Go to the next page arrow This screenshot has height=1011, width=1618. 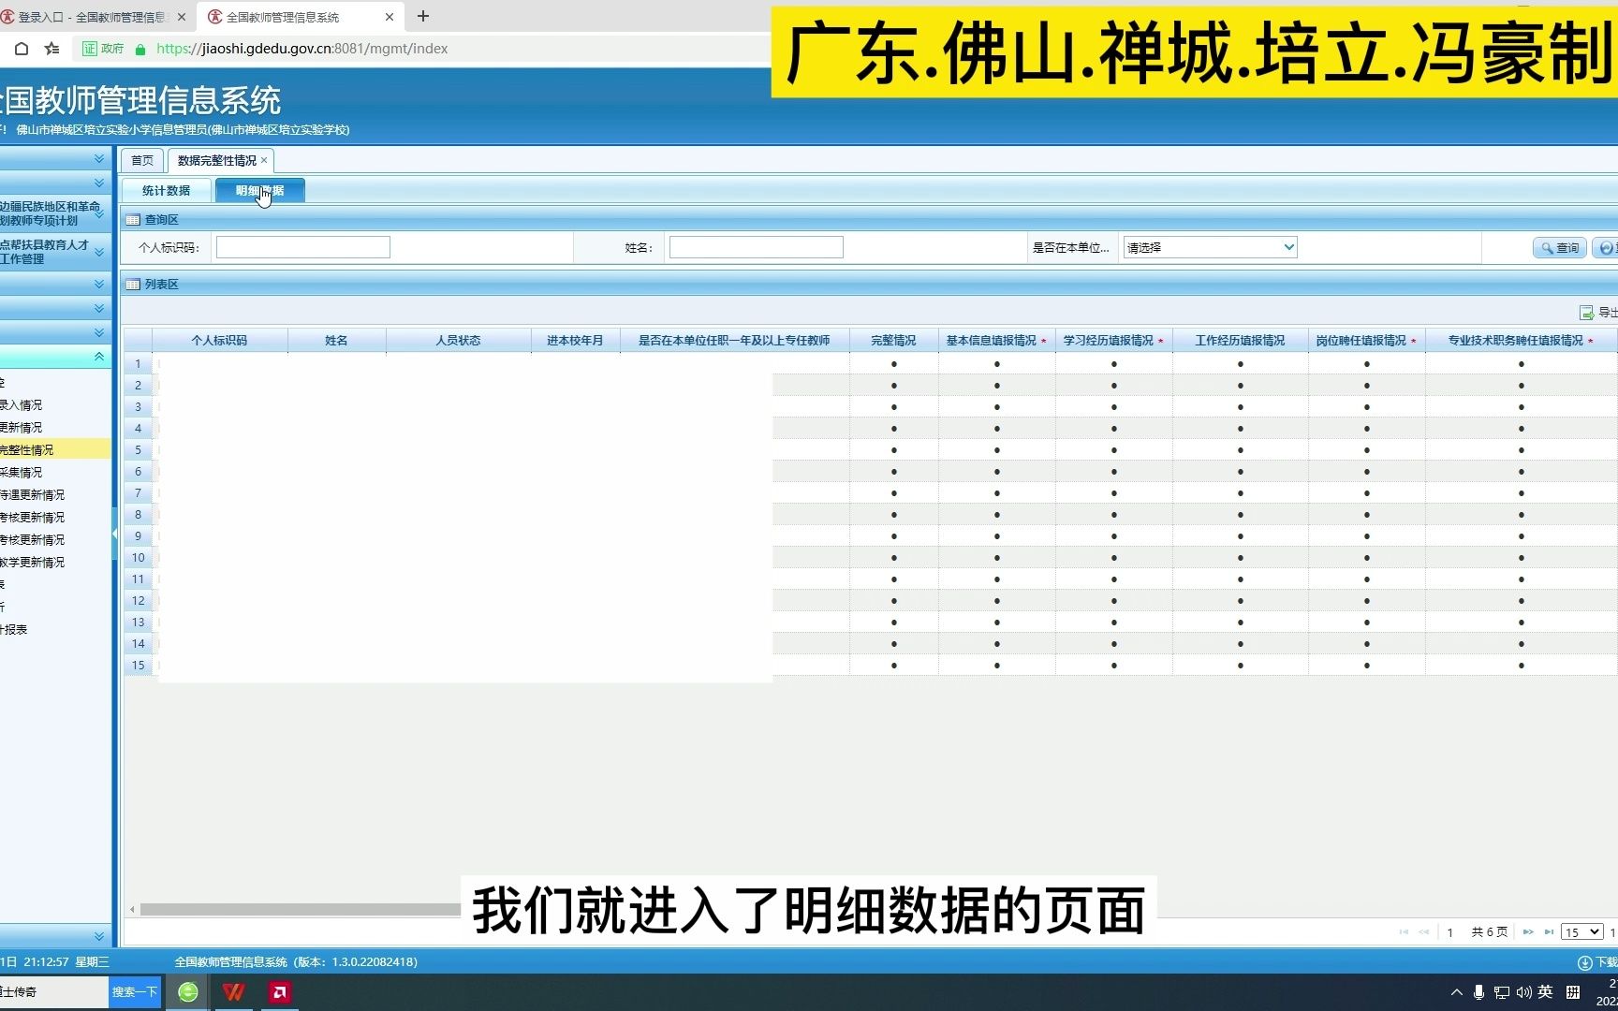tap(1528, 931)
